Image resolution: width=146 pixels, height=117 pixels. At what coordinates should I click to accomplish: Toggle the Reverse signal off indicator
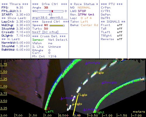tap(120, 39)
